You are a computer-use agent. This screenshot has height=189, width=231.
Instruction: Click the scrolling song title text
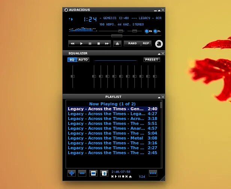click(130, 18)
